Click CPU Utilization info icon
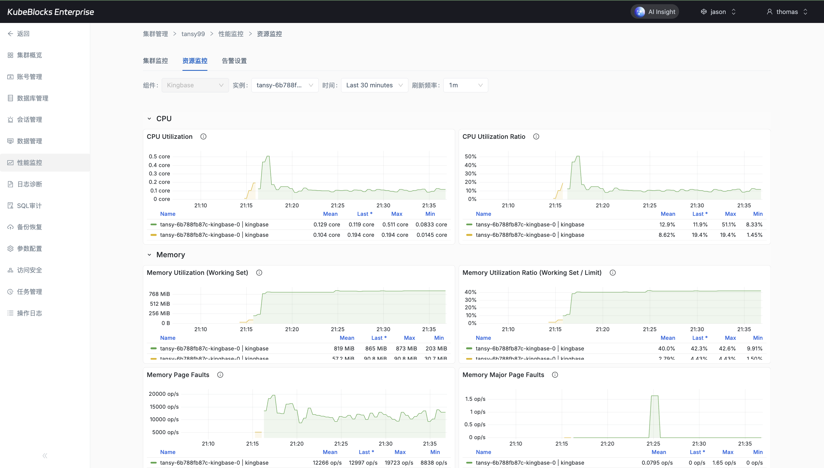The image size is (824, 468). [x=203, y=137]
